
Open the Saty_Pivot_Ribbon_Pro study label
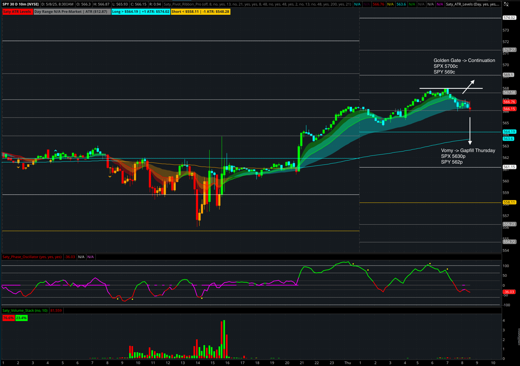click(257, 4)
